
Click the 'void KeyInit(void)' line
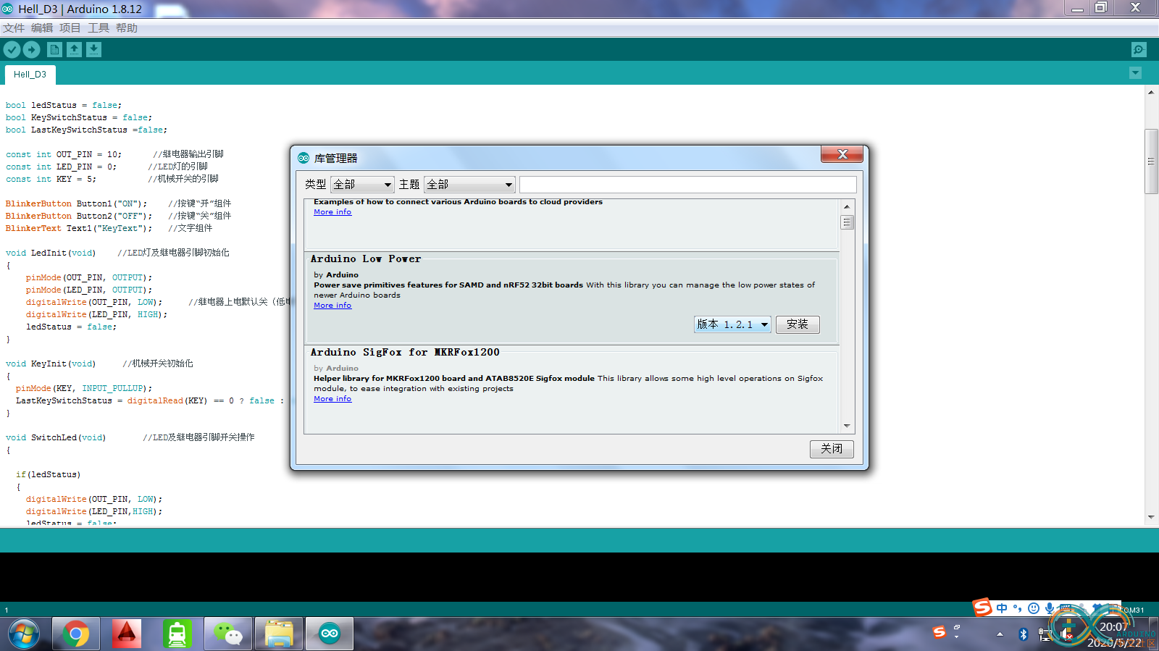click(x=51, y=364)
